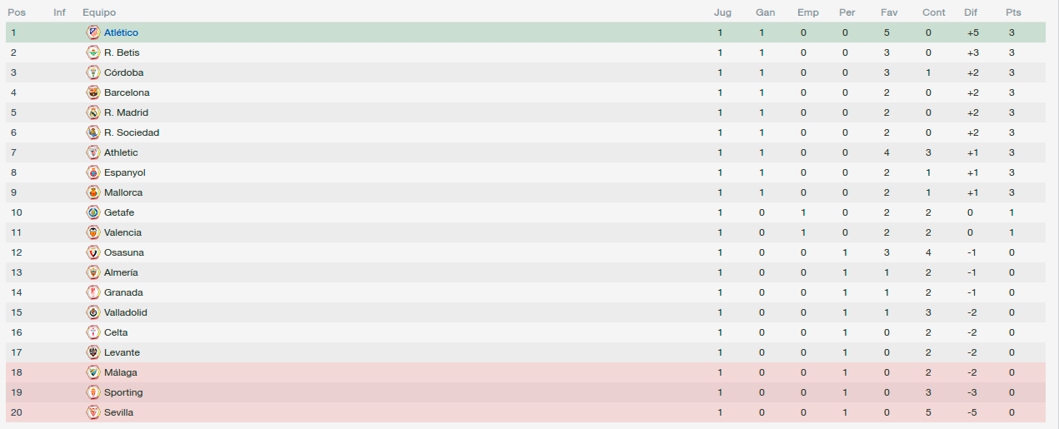Open the Atlético team link
Image resolution: width=1059 pixels, height=429 pixels.
pos(121,32)
